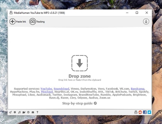Click the Step-by-step guide arrow circle icon
This screenshot has width=162, height=124.
pos(95,103)
